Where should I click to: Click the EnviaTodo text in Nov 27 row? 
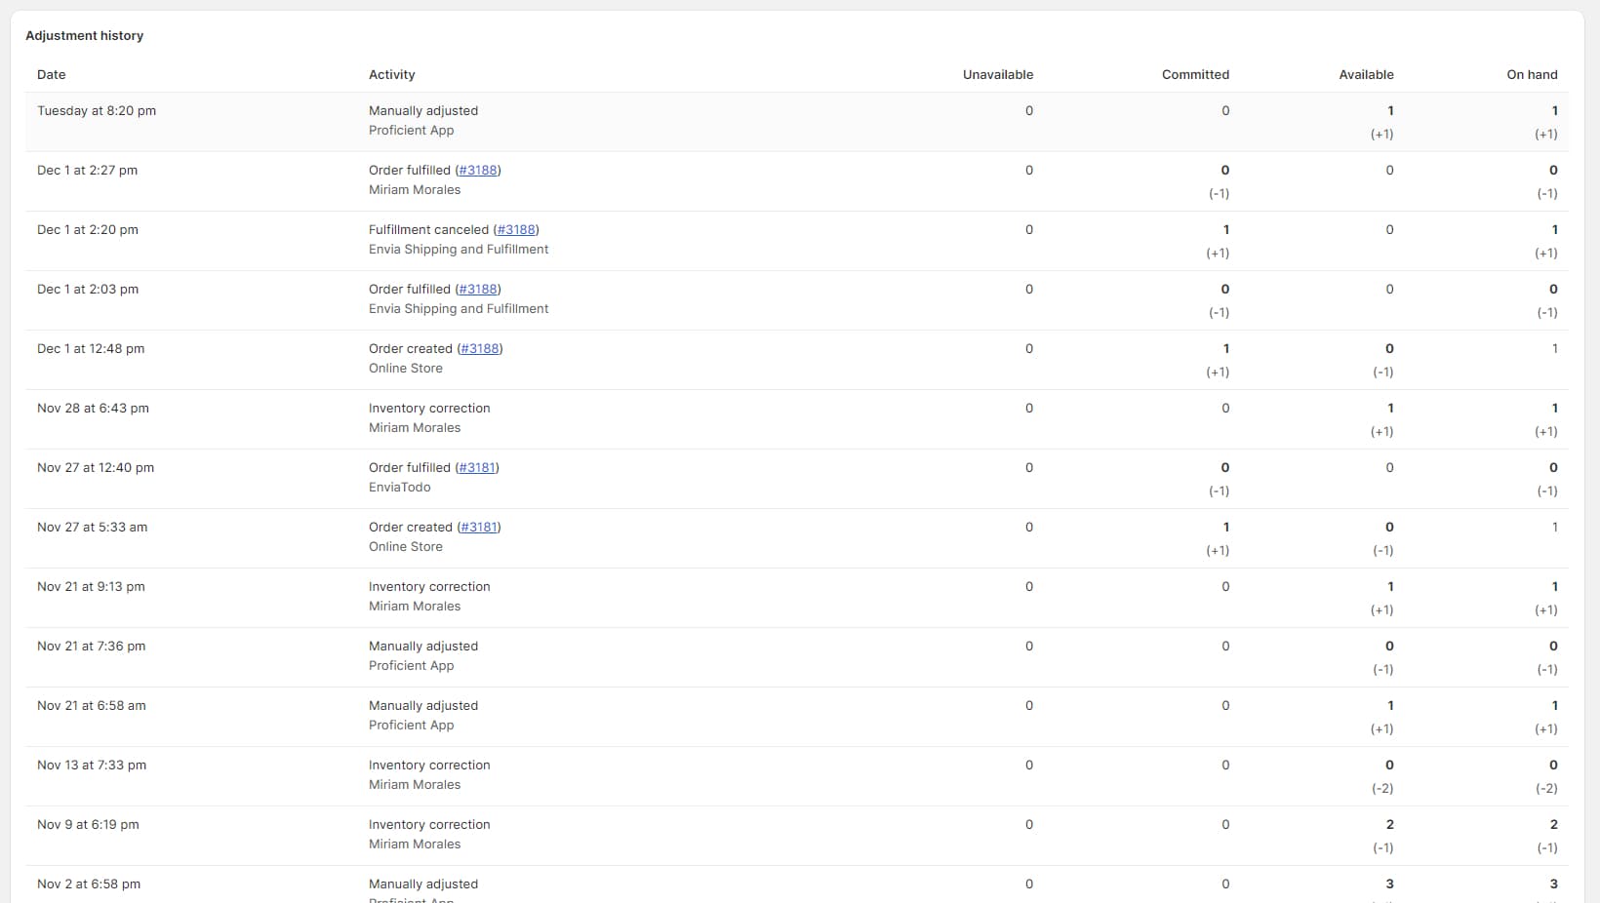[x=399, y=488]
